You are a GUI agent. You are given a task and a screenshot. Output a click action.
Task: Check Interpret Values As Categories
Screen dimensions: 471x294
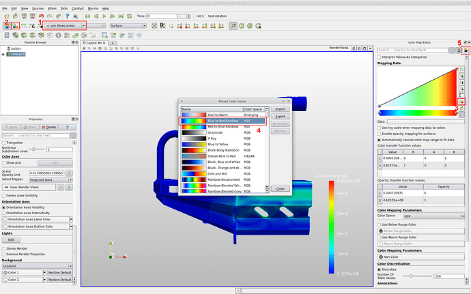[x=380, y=57]
